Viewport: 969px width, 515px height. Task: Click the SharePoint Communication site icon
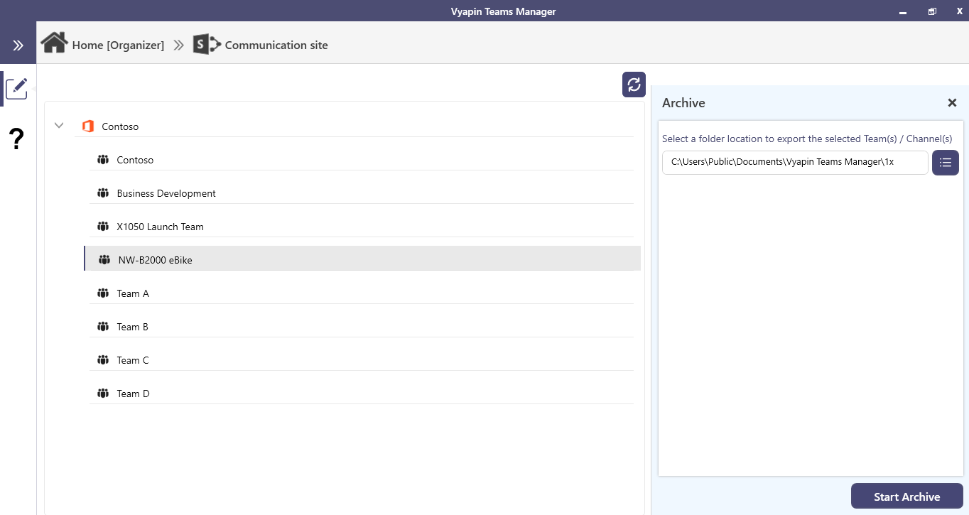207,45
